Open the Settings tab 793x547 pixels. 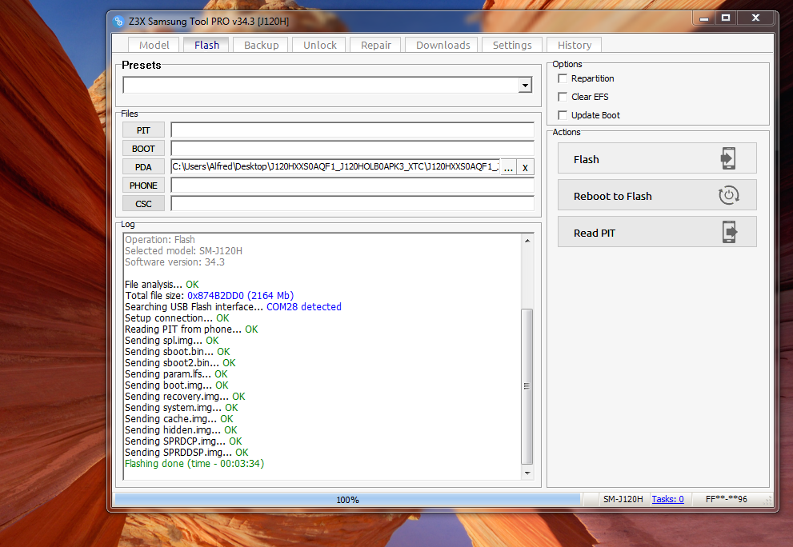[x=512, y=45]
